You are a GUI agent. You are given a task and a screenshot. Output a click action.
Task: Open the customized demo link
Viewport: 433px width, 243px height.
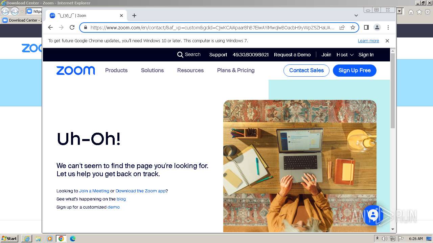114,207
